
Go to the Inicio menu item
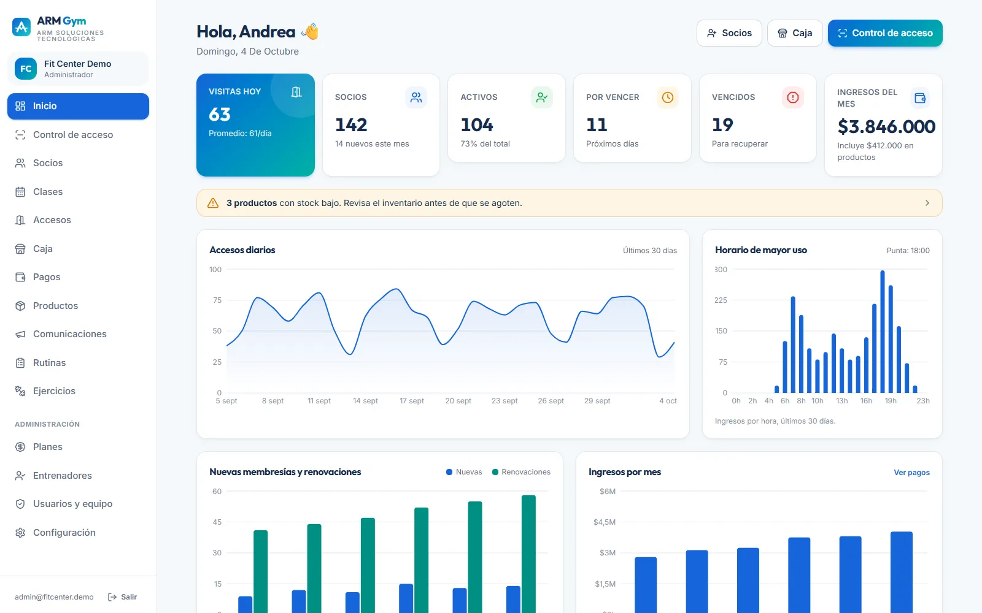(x=78, y=106)
